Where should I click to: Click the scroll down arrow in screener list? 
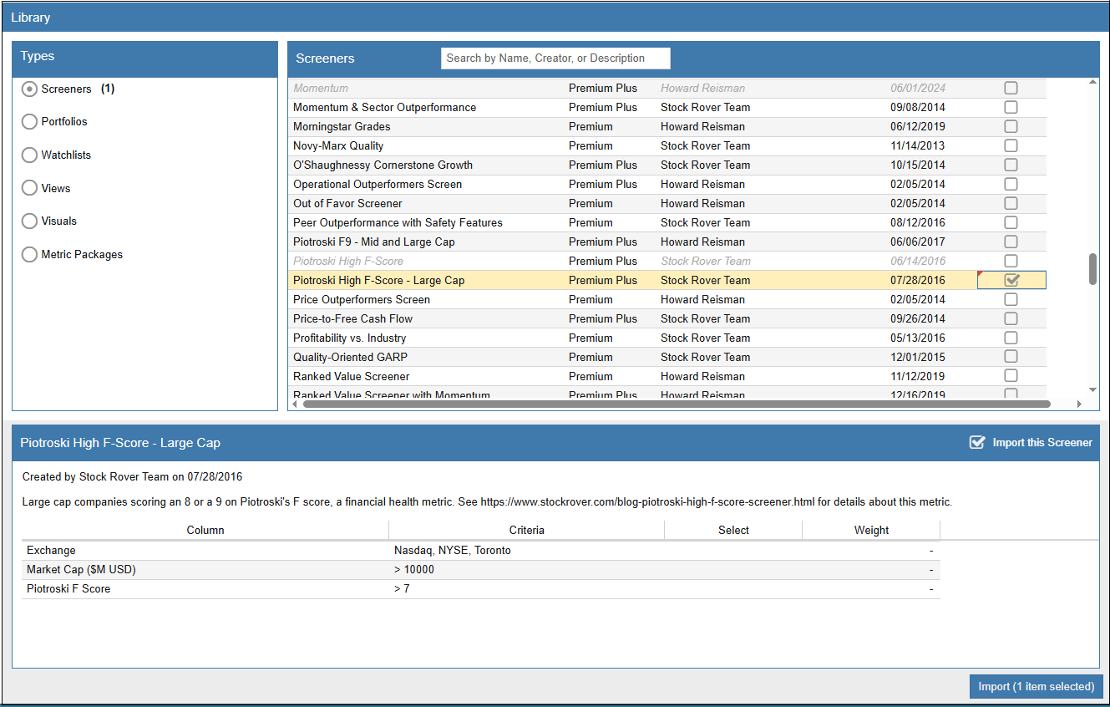[x=1092, y=389]
